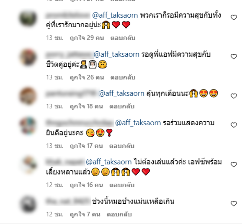
Task: Open avatar of the first commenter
Action: point(28,19)
